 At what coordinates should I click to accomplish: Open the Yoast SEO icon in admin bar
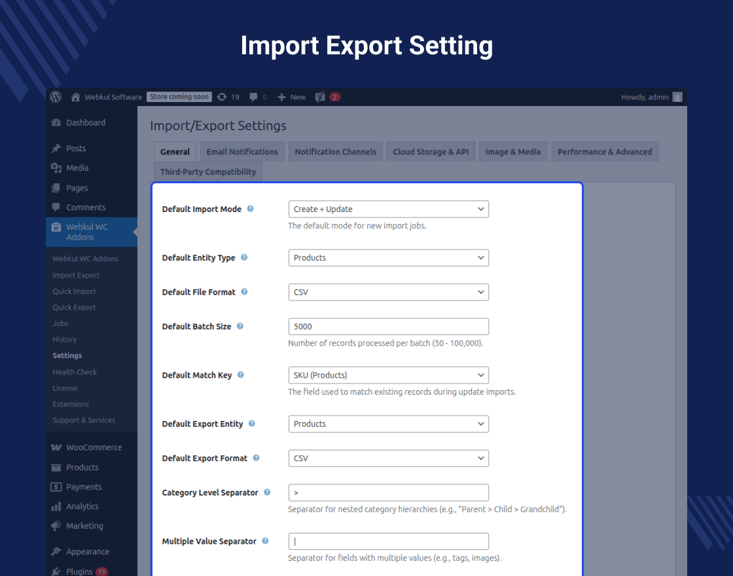tap(320, 97)
